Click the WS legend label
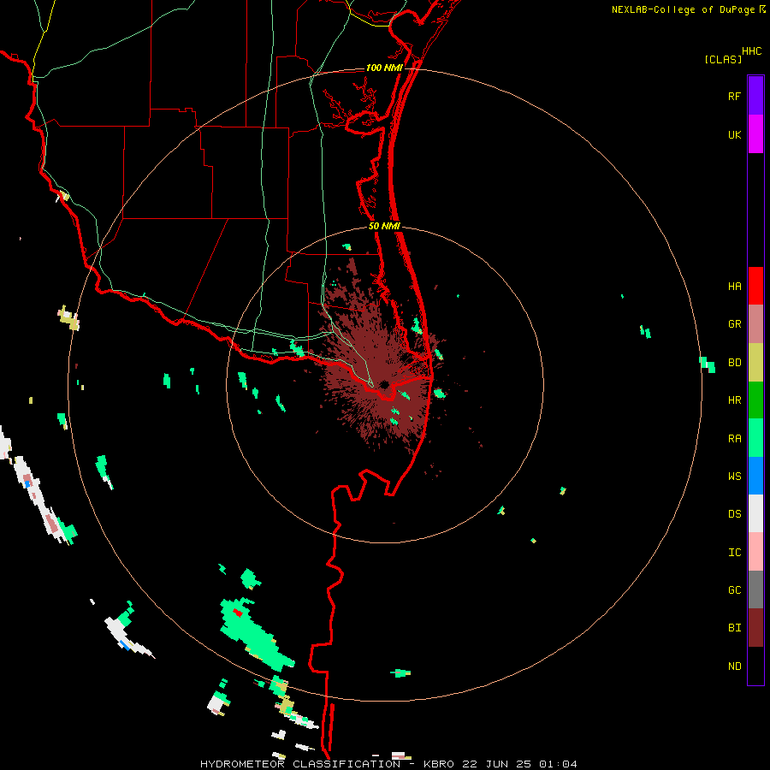770x770 pixels. [734, 477]
